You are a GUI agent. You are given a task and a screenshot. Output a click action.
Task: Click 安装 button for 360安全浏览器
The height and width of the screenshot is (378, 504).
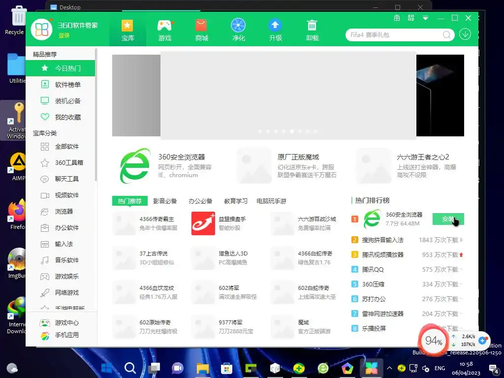[x=448, y=219]
